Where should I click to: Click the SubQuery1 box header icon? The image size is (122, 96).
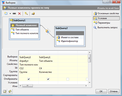point(11,20)
